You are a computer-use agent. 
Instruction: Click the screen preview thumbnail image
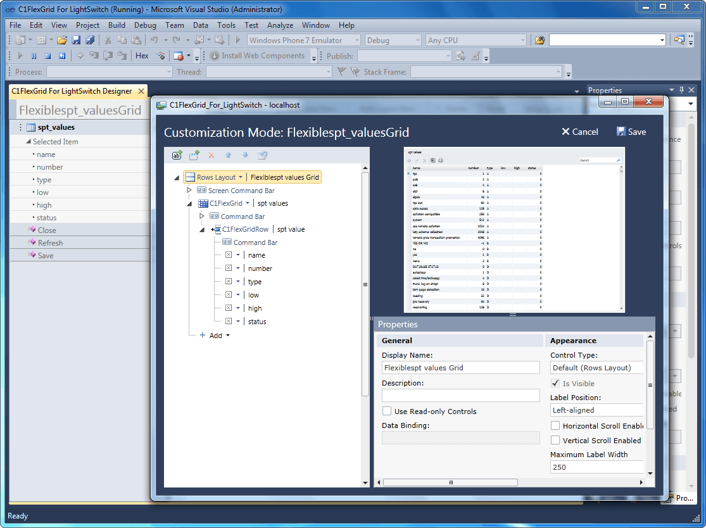point(514,230)
